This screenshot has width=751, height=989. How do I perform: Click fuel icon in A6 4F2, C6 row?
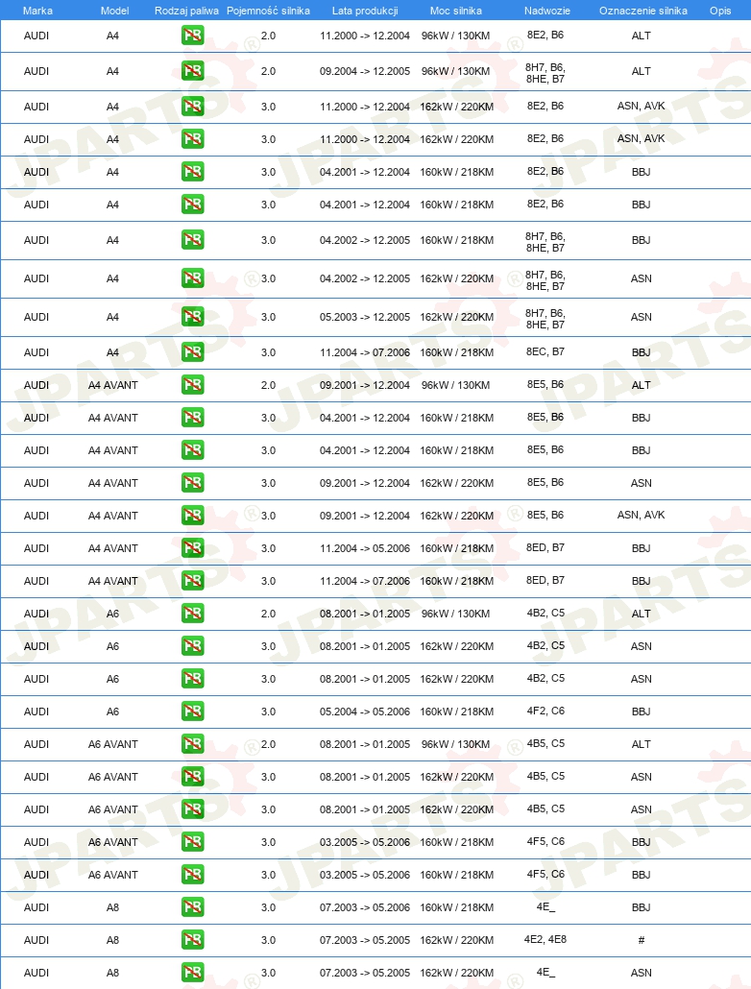(192, 711)
